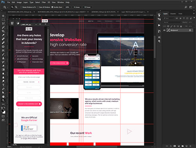
Task: Select the Brush tool
Action: [3, 54]
